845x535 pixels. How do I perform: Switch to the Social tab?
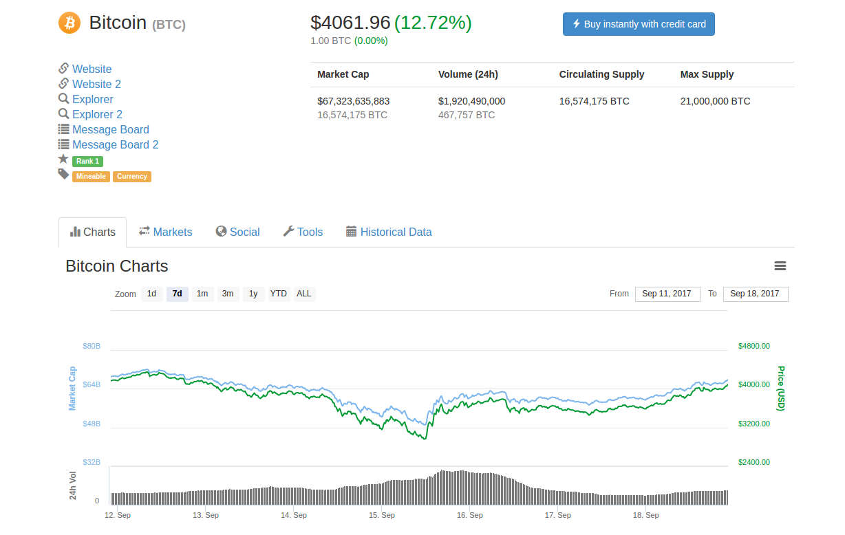click(x=237, y=232)
